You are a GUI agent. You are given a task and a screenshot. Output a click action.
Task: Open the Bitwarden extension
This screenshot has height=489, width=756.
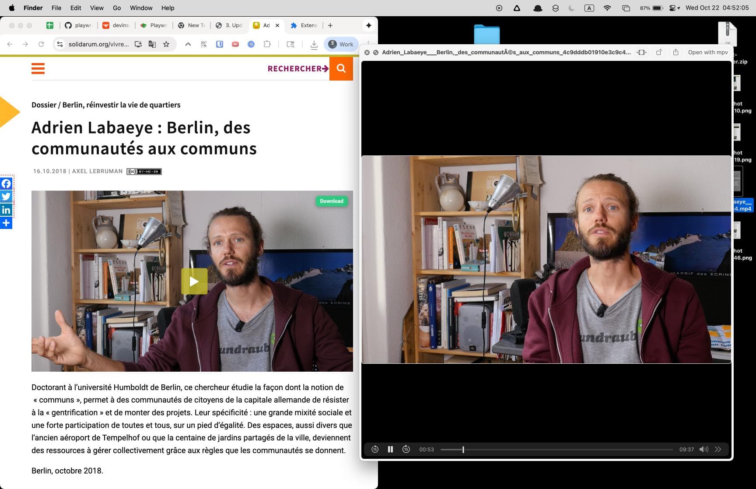[220, 44]
